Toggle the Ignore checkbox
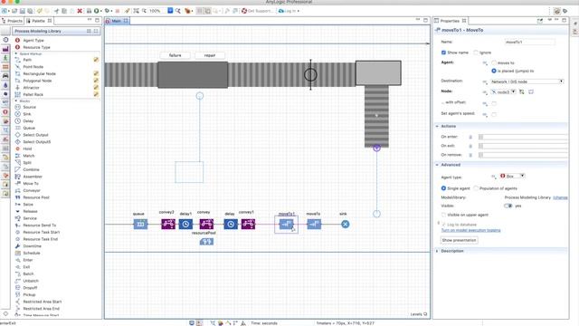579x326 pixels. point(476,53)
